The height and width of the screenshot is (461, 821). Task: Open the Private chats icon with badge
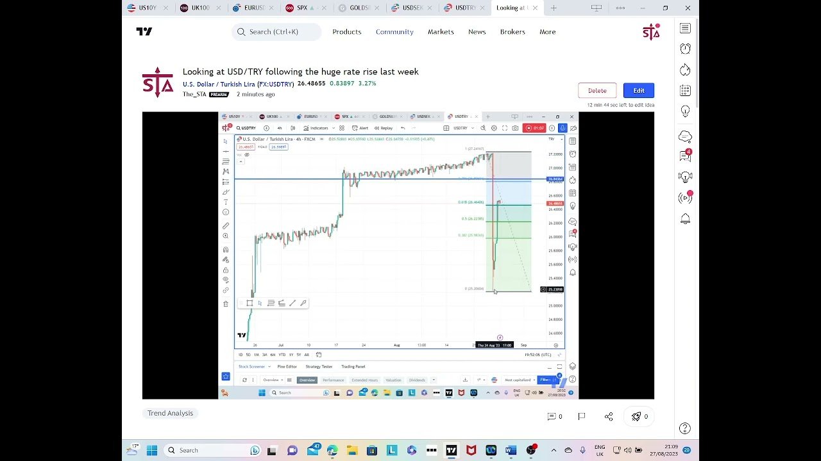[x=685, y=156]
